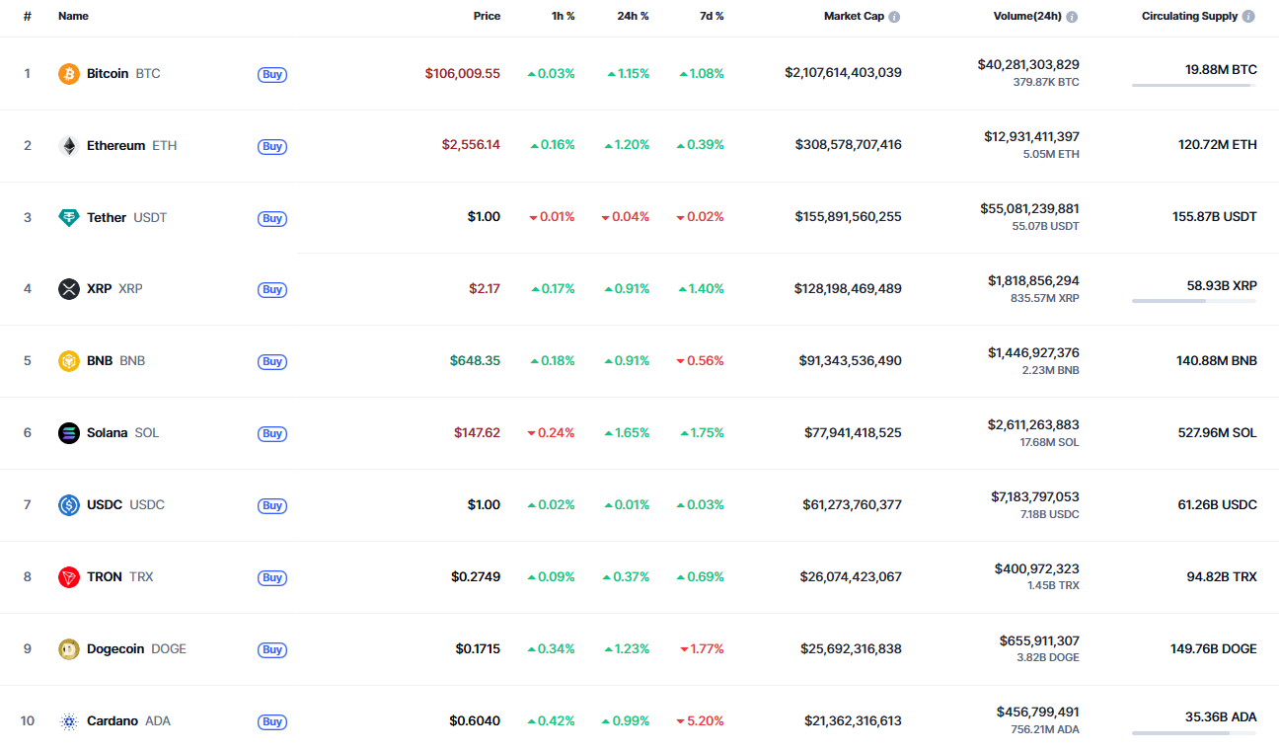Click Bitcoin's circulating supply progress bar
This screenshot has width=1279, height=750.
point(1193,86)
